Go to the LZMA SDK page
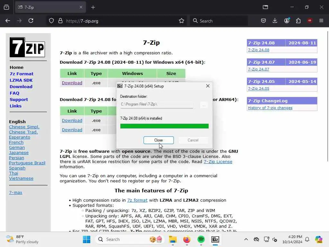Viewport: 329px width, 247px height. 21,80
